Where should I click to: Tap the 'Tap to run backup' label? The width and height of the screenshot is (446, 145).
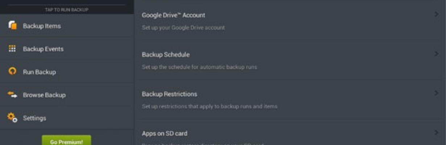tap(67, 10)
